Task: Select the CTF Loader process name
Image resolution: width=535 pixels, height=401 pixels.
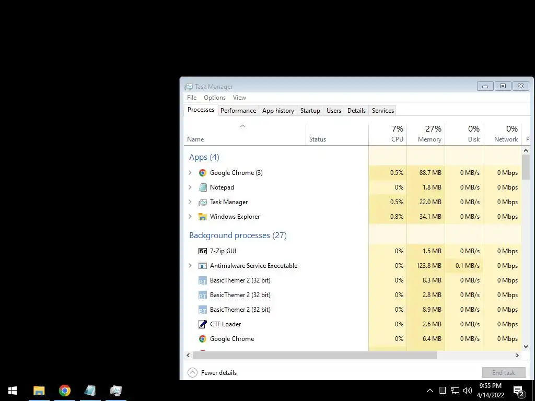Action: point(226,324)
